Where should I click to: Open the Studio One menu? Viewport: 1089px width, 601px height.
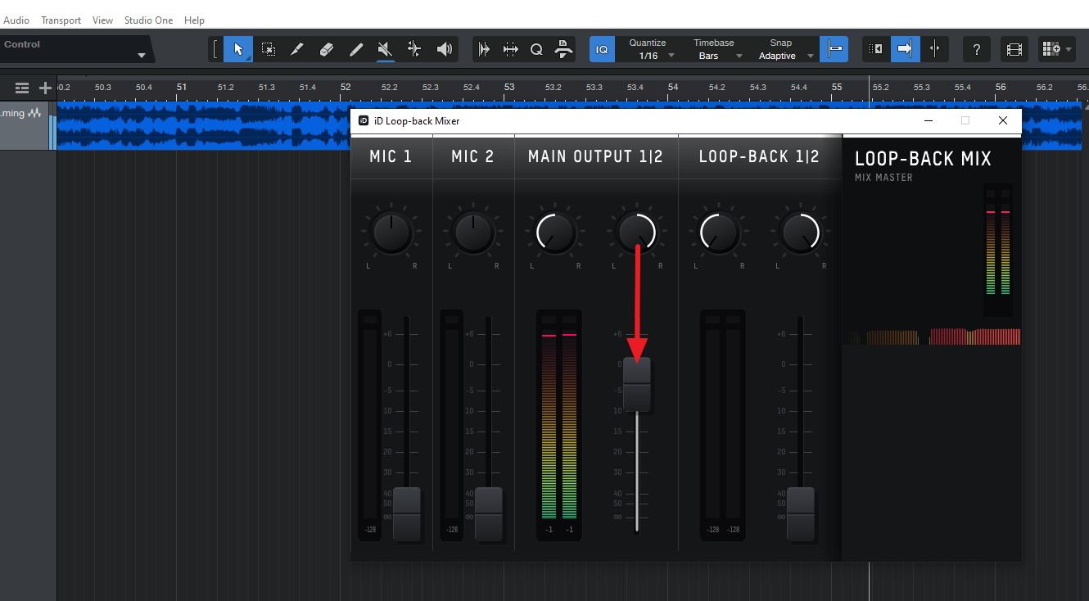(x=148, y=20)
